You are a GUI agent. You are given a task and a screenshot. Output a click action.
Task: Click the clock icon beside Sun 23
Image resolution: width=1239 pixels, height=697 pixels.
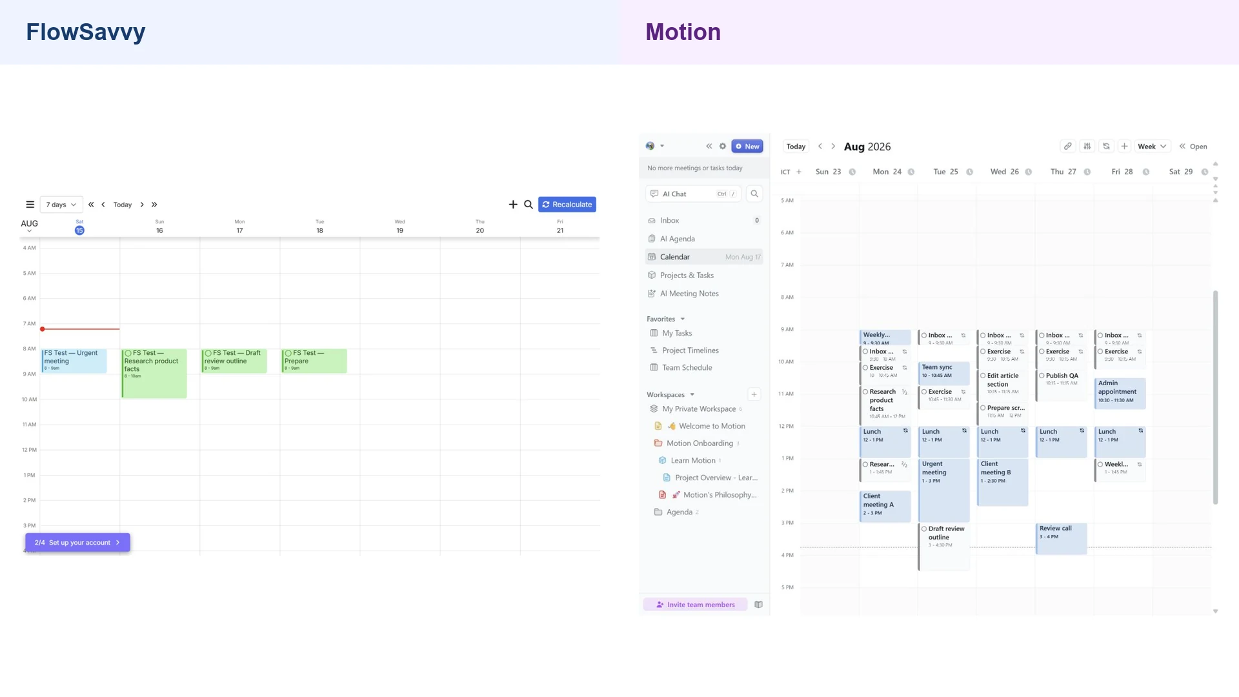[x=852, y=172]
